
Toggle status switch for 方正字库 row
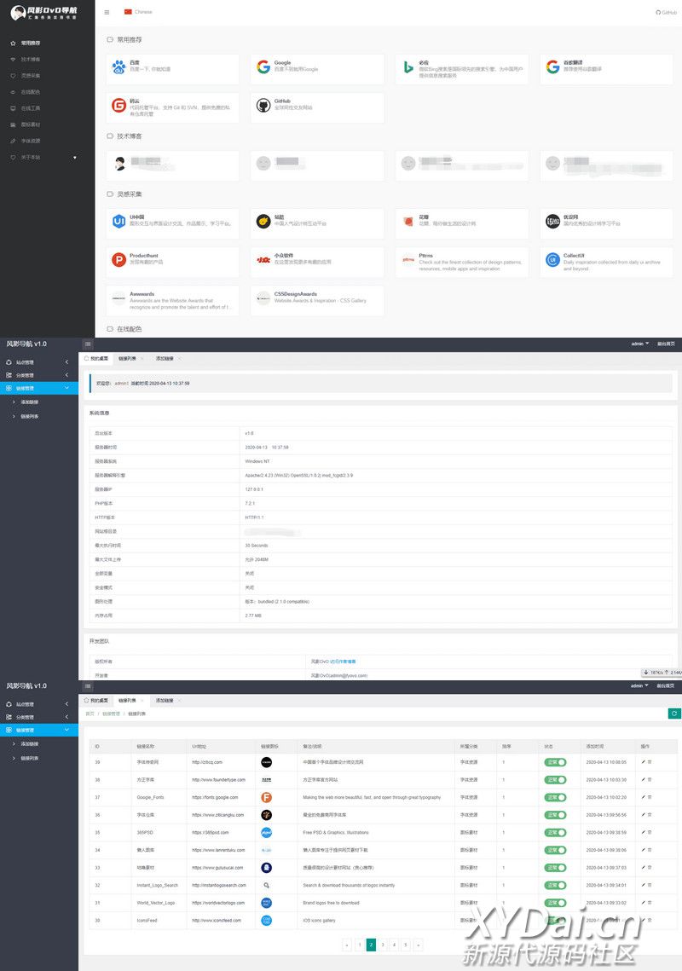click(555, 779)
